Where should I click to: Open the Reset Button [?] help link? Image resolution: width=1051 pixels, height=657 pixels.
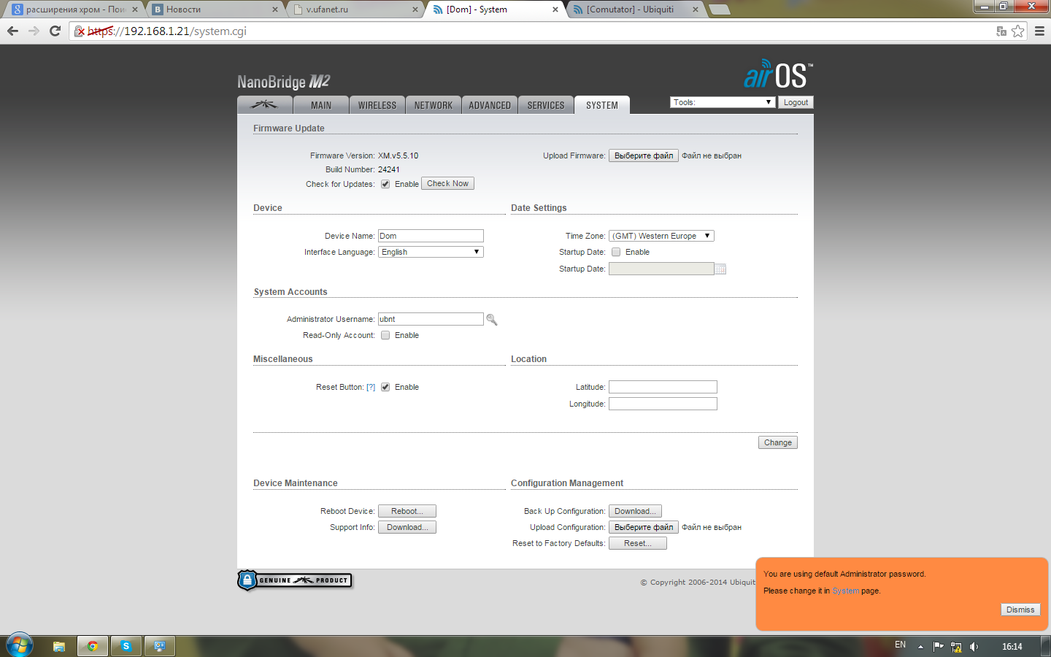tap(371, 387)
